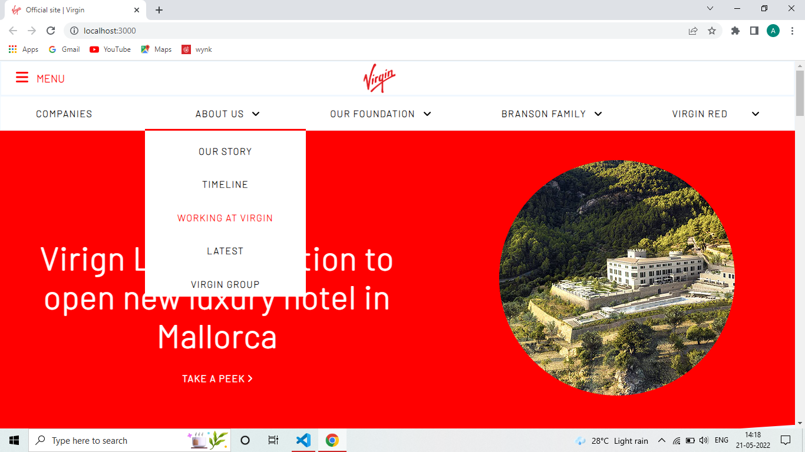Open the YouTube bookmark
Image resolution: width=805 pixels, height=452 pixels.
coord(110,49)
